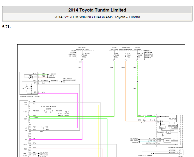This screenshot has width=194, height=157.
Task: Click the "LT GRN" label at pin 7
Action: coord(35,118)
